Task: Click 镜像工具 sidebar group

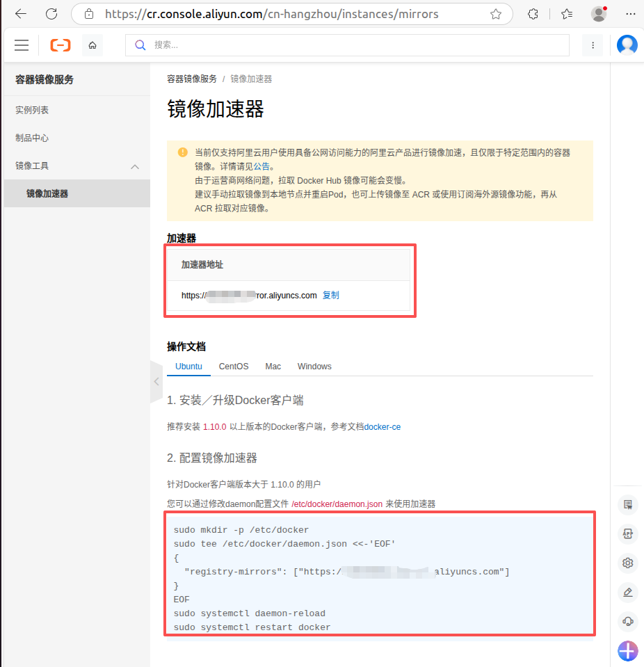Action: pos(77,166)
